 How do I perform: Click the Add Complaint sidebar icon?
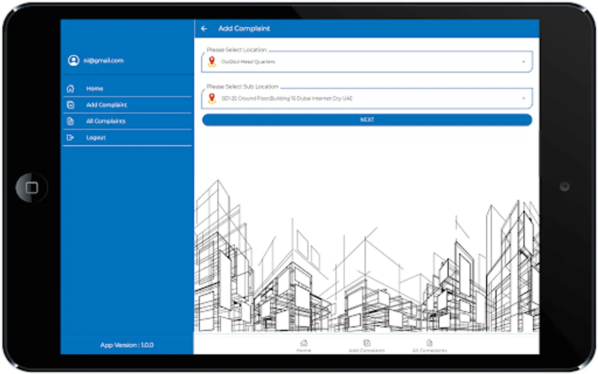pyautogui.click(x=71, y=105)
